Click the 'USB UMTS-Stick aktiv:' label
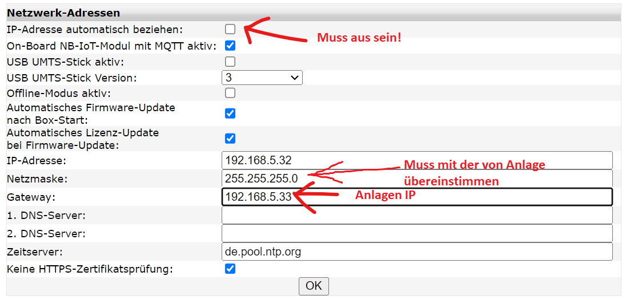The height and width of the screenshot is (300, 626). [x=66, y=62]
